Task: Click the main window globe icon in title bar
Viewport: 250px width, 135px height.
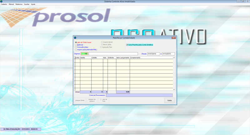Action: pos(1,2)
